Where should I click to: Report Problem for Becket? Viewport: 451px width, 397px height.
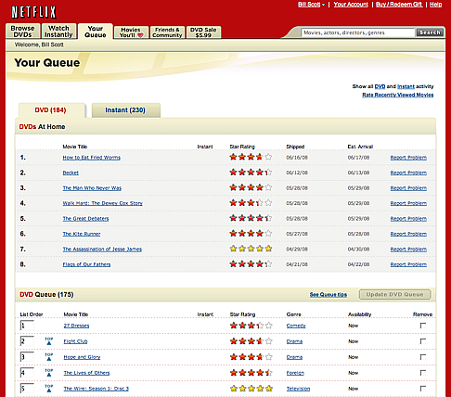pos(408,173)
